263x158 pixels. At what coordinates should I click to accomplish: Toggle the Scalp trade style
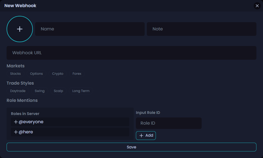(58, 91)
